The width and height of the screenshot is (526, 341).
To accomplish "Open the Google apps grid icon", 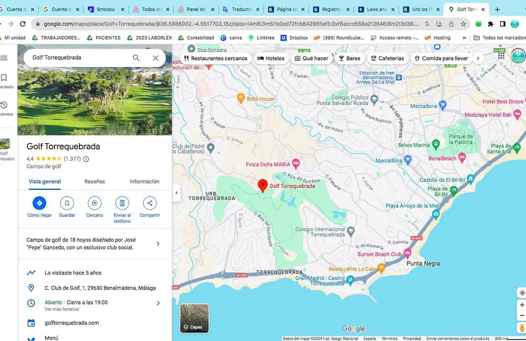I will pos(501,56).
